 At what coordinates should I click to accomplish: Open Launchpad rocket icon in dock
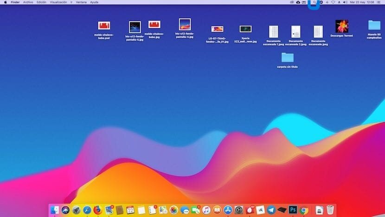click(x=76, y=210)
